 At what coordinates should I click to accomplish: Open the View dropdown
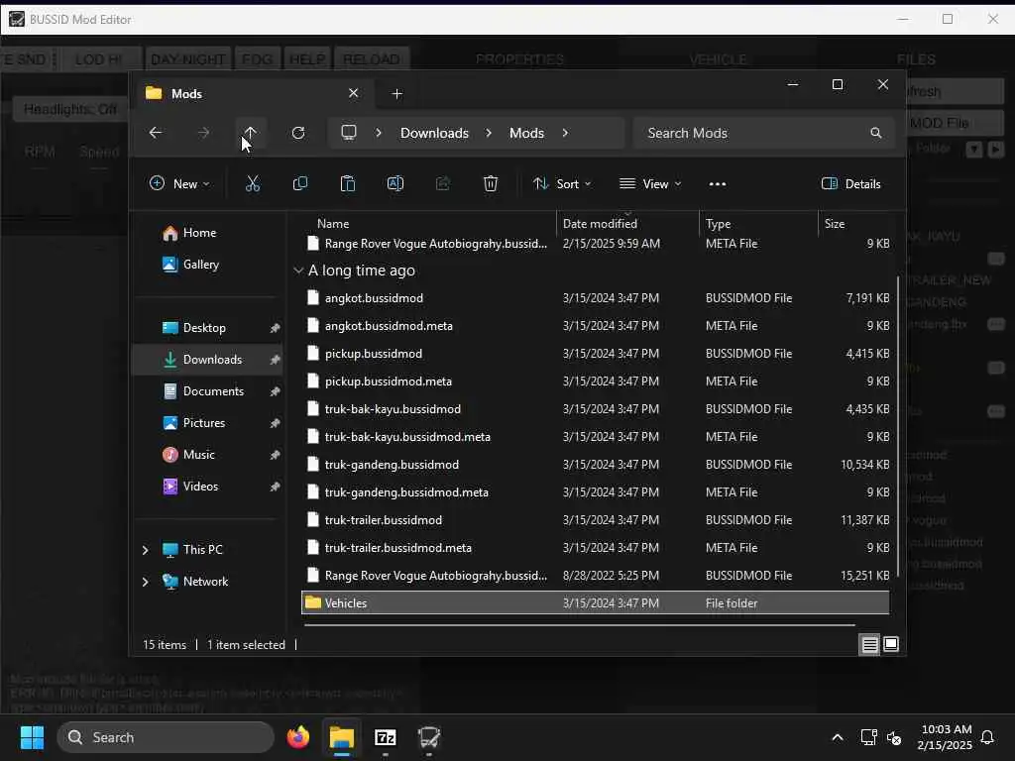point(650,183)
